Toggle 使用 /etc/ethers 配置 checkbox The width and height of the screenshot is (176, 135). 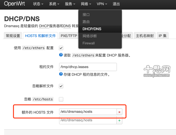[61, 48]
